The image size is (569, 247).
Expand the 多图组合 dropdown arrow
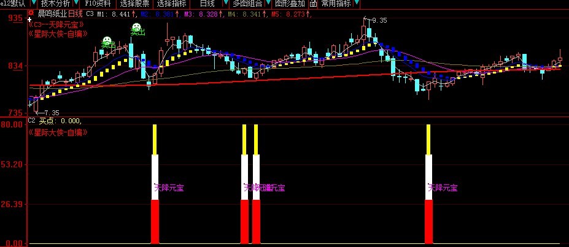(268, 4)
